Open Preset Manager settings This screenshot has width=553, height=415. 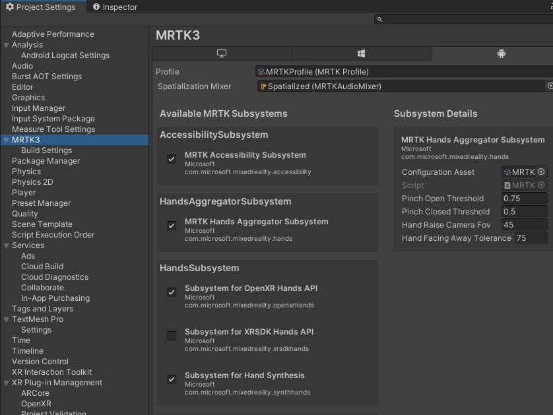pyautogui.click(x=41, y=203)
